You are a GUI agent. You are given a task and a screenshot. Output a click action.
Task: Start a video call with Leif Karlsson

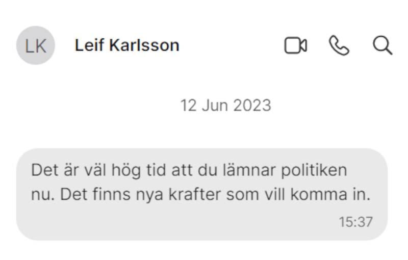[x=295, y=46]
